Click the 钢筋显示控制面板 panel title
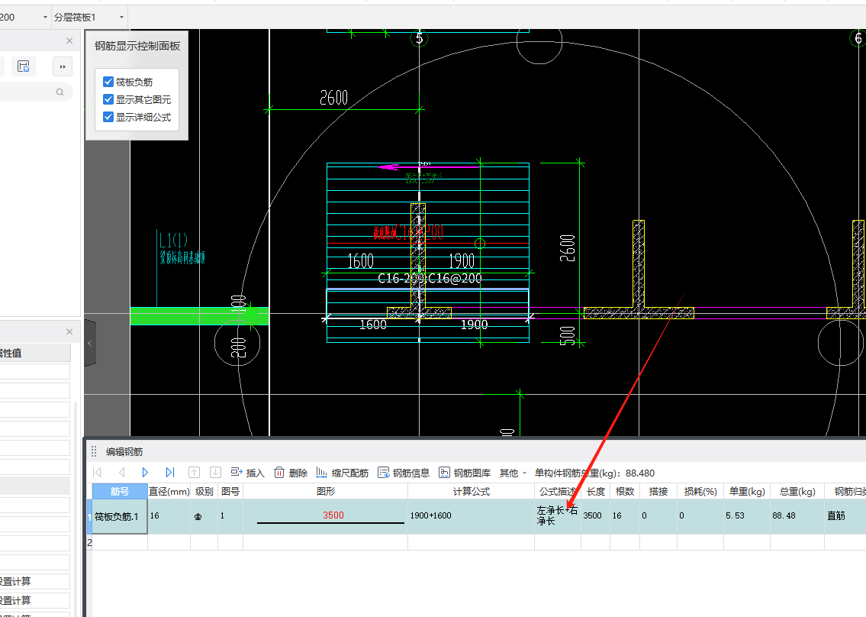Image resolution: width=866 pixels, height=617 pixels. click(x=137, y=46)
